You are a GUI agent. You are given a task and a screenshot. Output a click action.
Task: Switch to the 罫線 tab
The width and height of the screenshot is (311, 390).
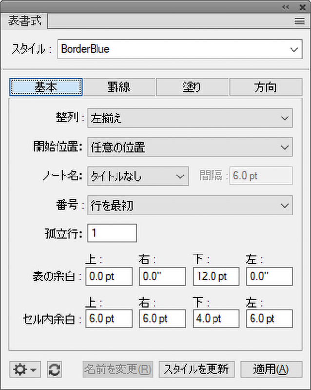point(119,87)
